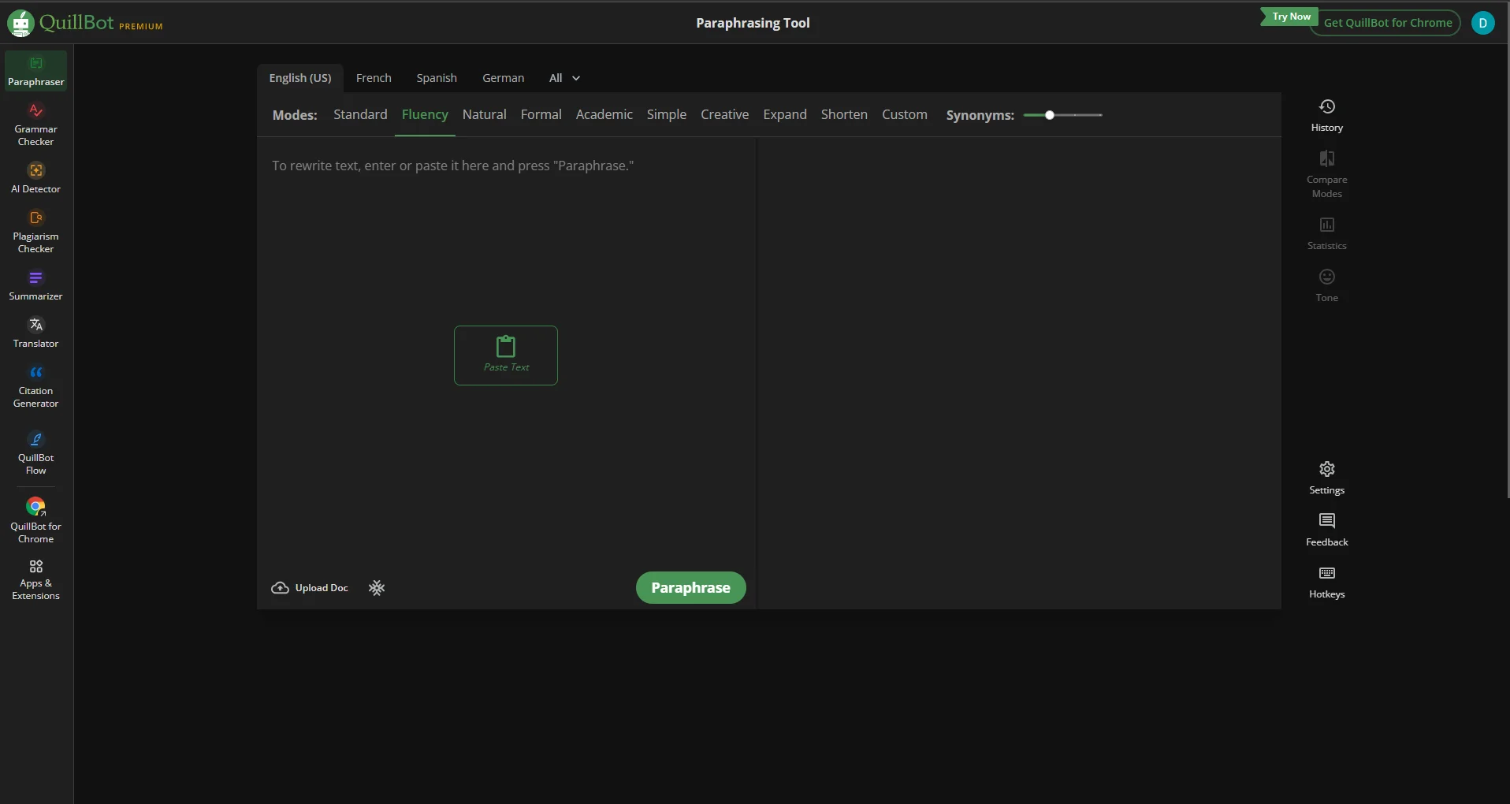Launch QuillBot Flow from sidebar

[x=36, y=453]
